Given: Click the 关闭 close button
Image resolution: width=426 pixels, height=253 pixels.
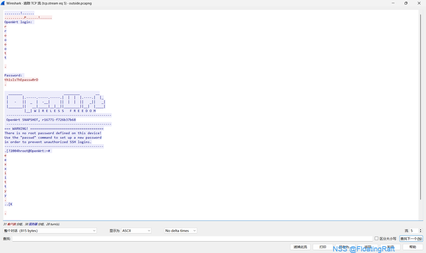Looking at the screenshot, I should point(390,247).
